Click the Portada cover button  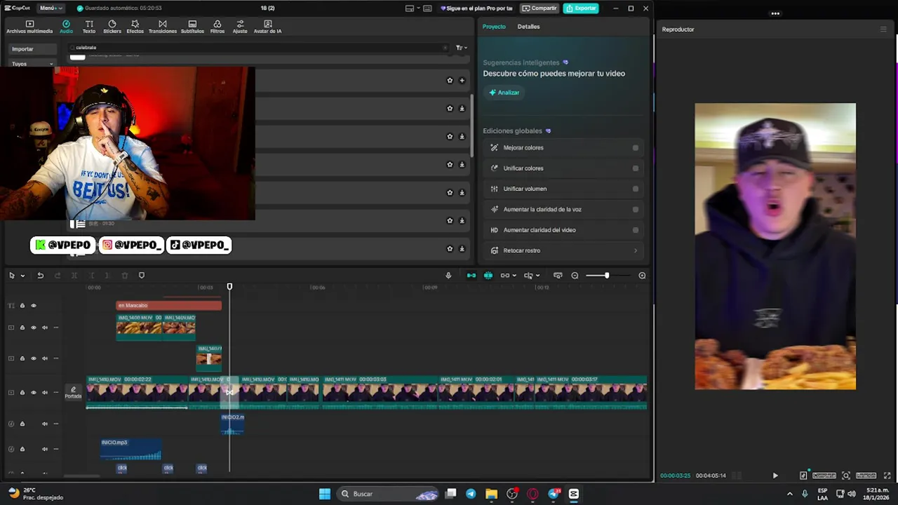[x=73, y=393]
